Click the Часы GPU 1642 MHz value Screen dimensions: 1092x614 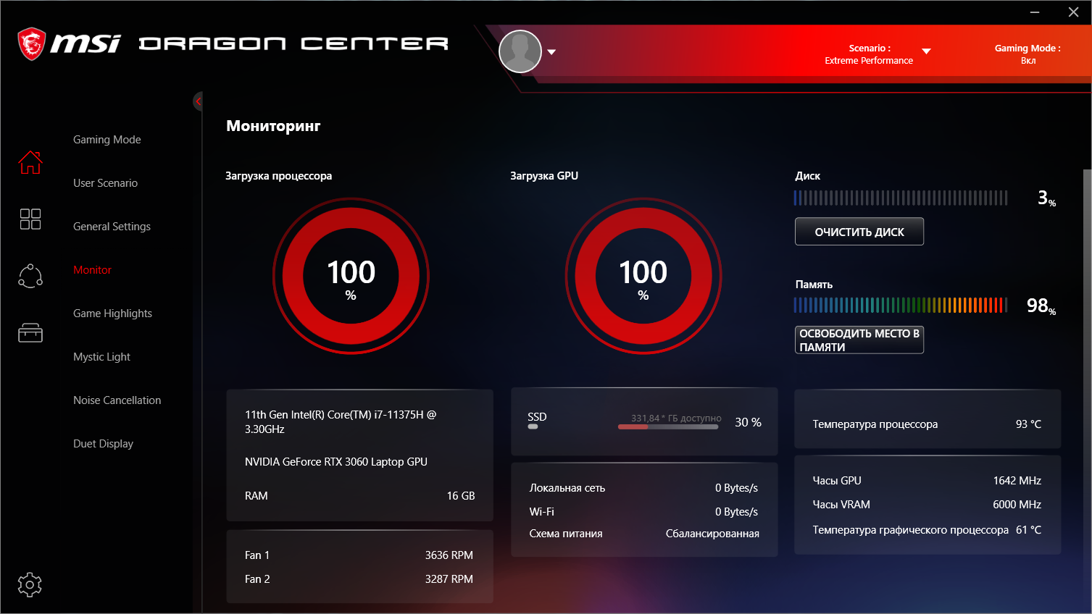coord(1017,481)
